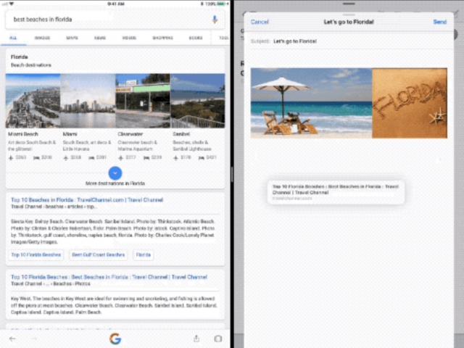Tap the Top 10 Florida Beaches chip
The width and height of the screenshot is (464, 348).
36,254
